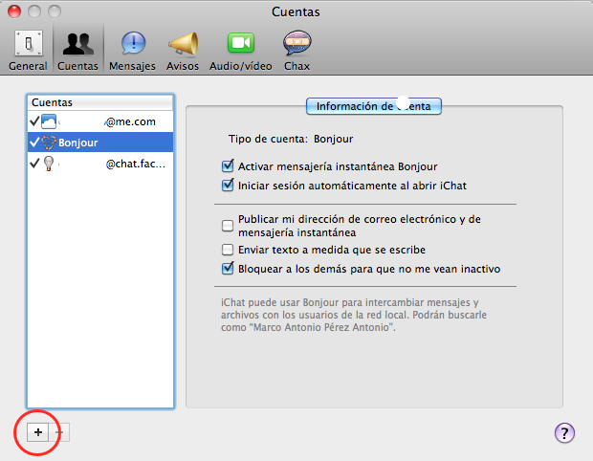
Task: Open the General preferences pane
Action: coord(28,51)
